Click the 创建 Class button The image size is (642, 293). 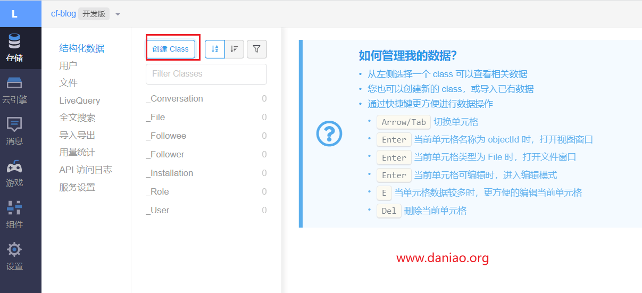[x=171, y=49]
